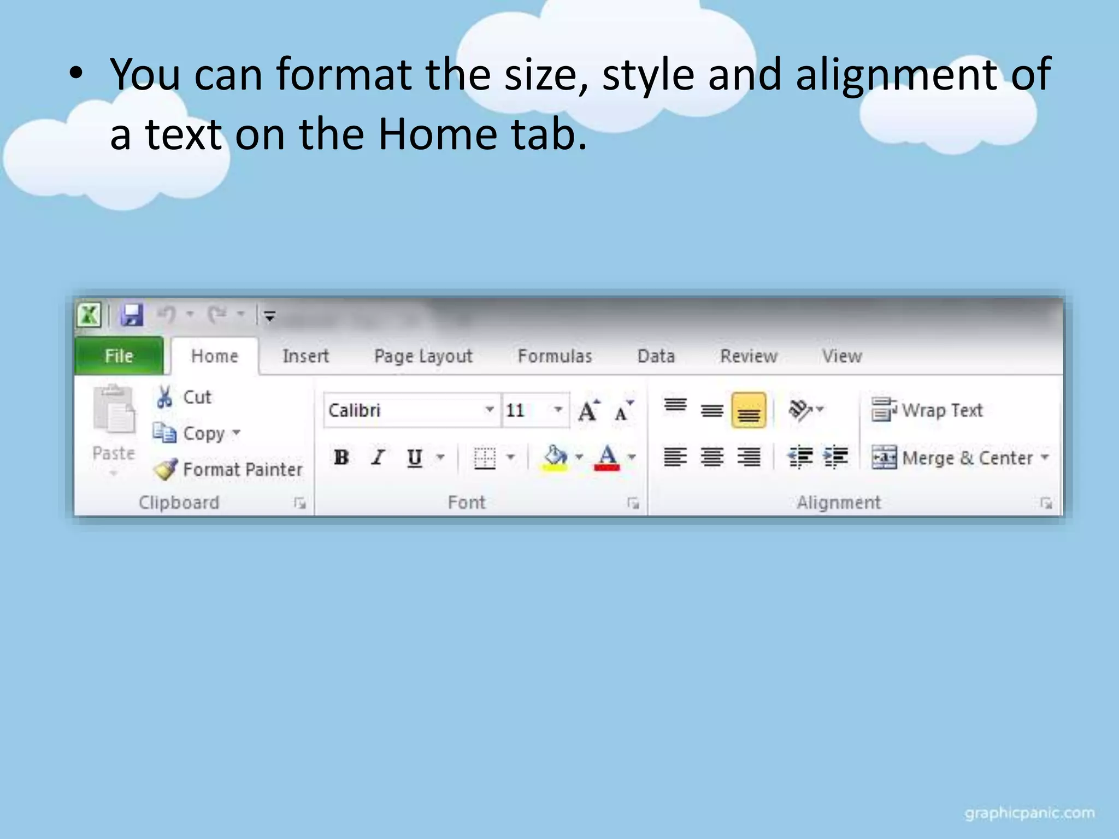Open the Formulas tab
This screenshot has width=1119, height=839.
click(x=555, y=356)
